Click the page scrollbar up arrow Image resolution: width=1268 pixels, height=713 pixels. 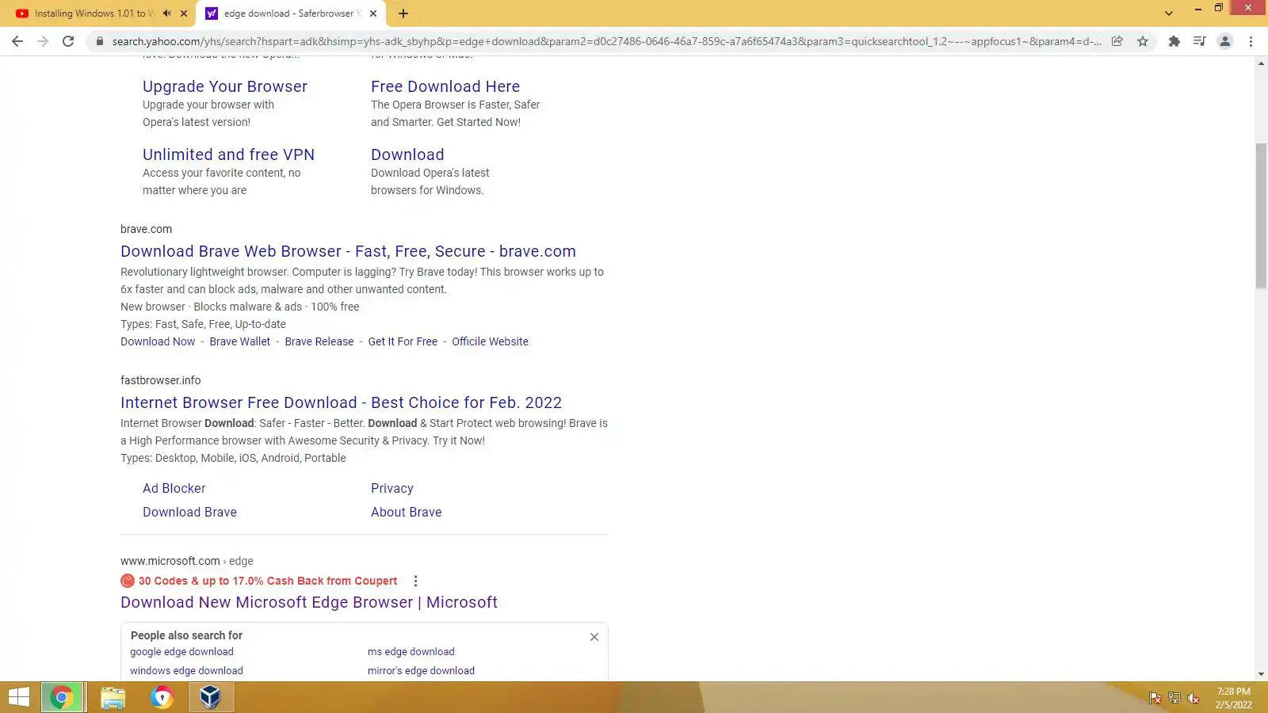pyautogui.click(x=1261, y=63)
